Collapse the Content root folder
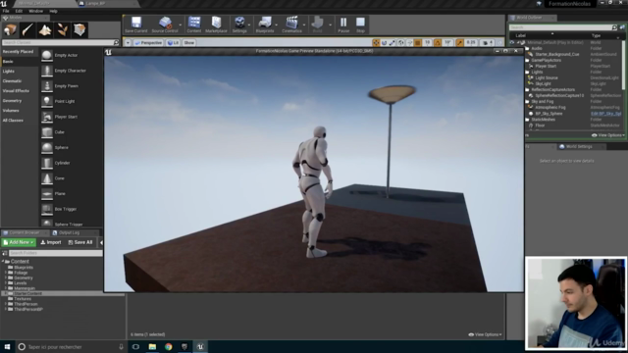The height and width of the screenshot is (353, 628). (3, 262)
